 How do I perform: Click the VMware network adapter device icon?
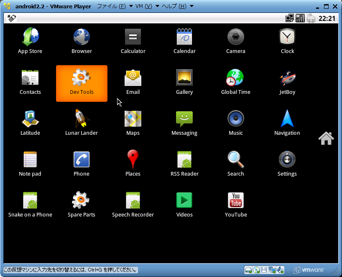pyautogui.click(x=272, y=270)
